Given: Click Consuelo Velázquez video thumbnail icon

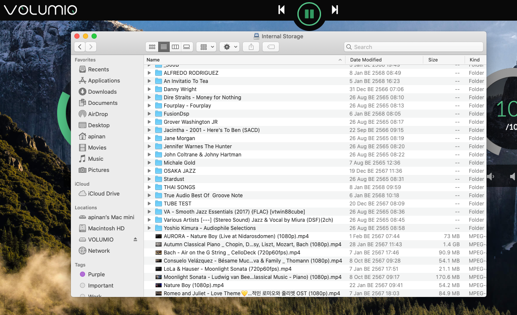Looking at the screenshot, I should [158, 261].
